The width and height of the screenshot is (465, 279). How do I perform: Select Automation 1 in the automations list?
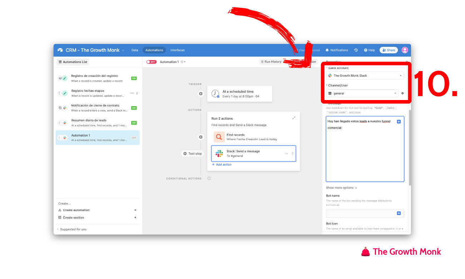[98, 138]
